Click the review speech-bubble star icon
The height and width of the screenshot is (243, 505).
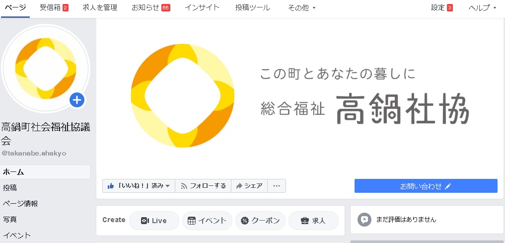point(364,220)
